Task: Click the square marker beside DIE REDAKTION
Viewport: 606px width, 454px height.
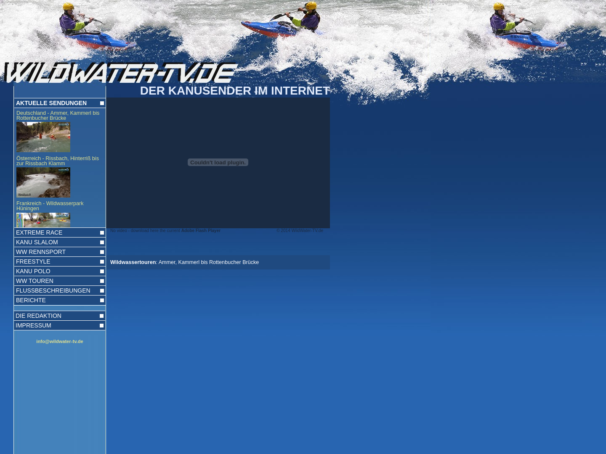Action: coord(101,316)
